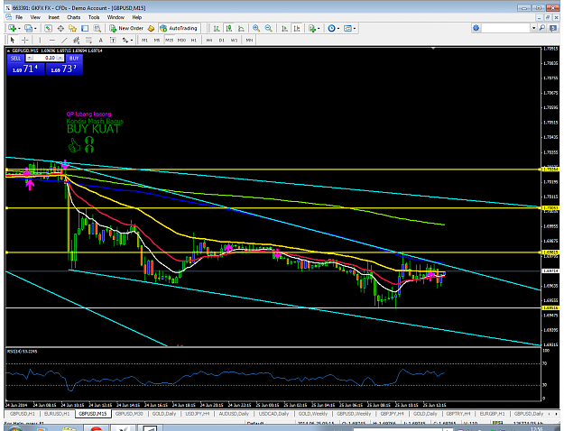Expand the new chart dropdown arrow
Screen dimensions: 564x431
coord(19,28)
